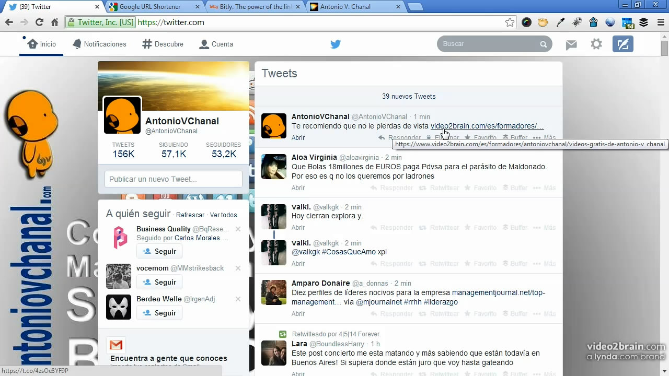
Task: View SEGUIDORES count 53,2K
Action: pyautogui.click(x=224, y=150)
